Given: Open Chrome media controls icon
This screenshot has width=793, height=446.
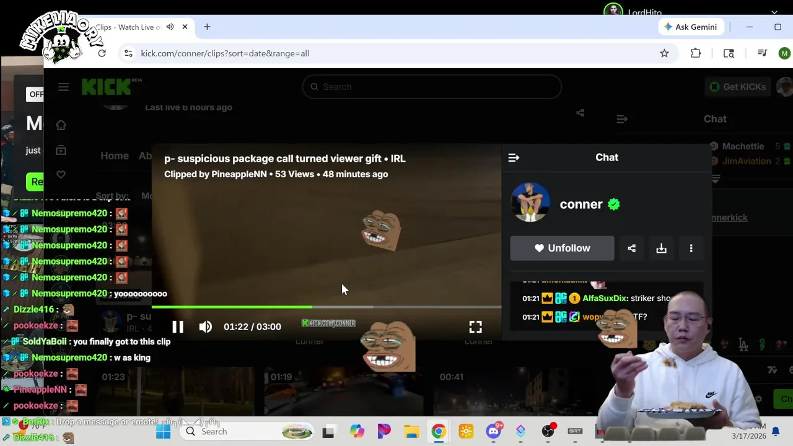Looking at the screenshot, I should [x=762, y=53].
